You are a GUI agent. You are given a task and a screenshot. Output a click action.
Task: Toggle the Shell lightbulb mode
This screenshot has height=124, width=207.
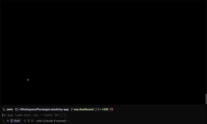[x=15, y=121]
